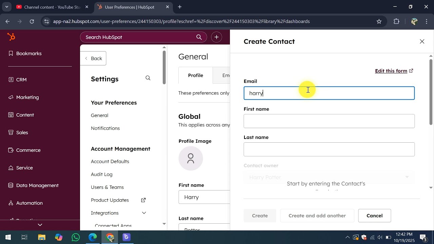Open the Windows Start menu
Viewport: 434px width, 244px height.
pos(8,237)
